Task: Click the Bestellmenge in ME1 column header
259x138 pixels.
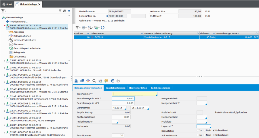Action: click(x=237, y=33)
